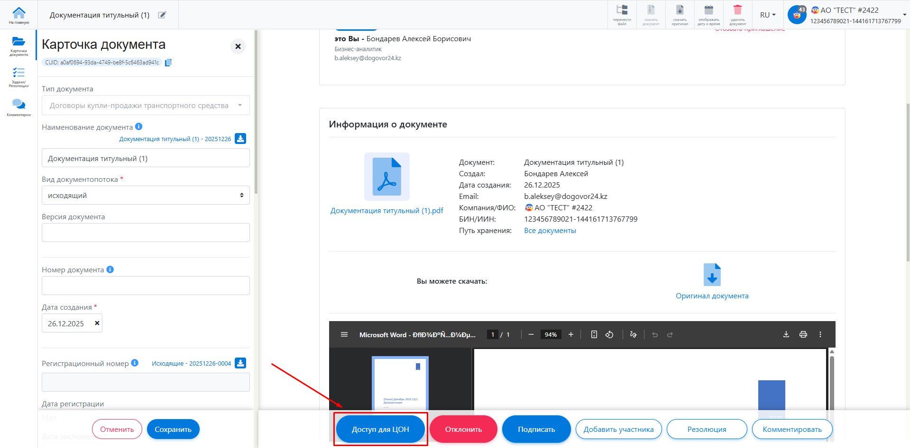
Task: Click the home icon 'На главную'
Action: coord(19,15)
